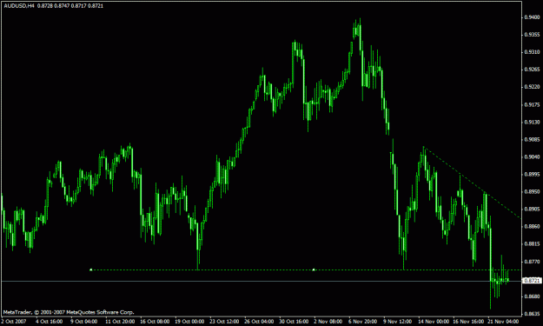Viewport: 543px width, 326px height.
Task: Click the 0.9310 price scale label
Action: click(x=532, y=51)
